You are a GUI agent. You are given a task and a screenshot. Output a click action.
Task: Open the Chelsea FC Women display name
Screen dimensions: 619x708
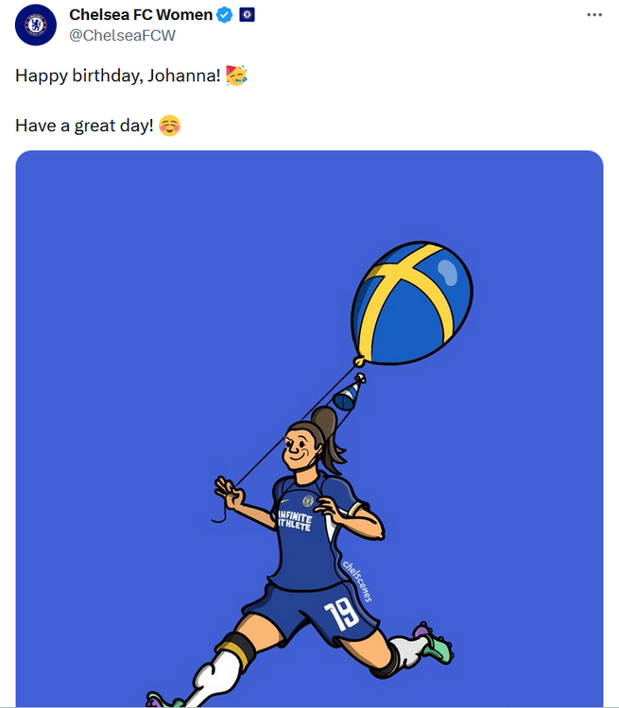[141, 15]
